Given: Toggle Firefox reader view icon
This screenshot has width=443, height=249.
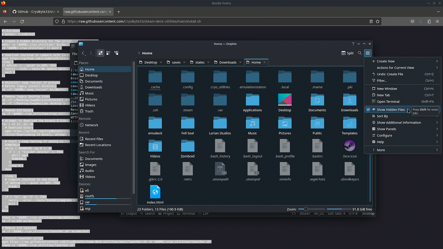Looking at the screenshot, I should 371,21.
